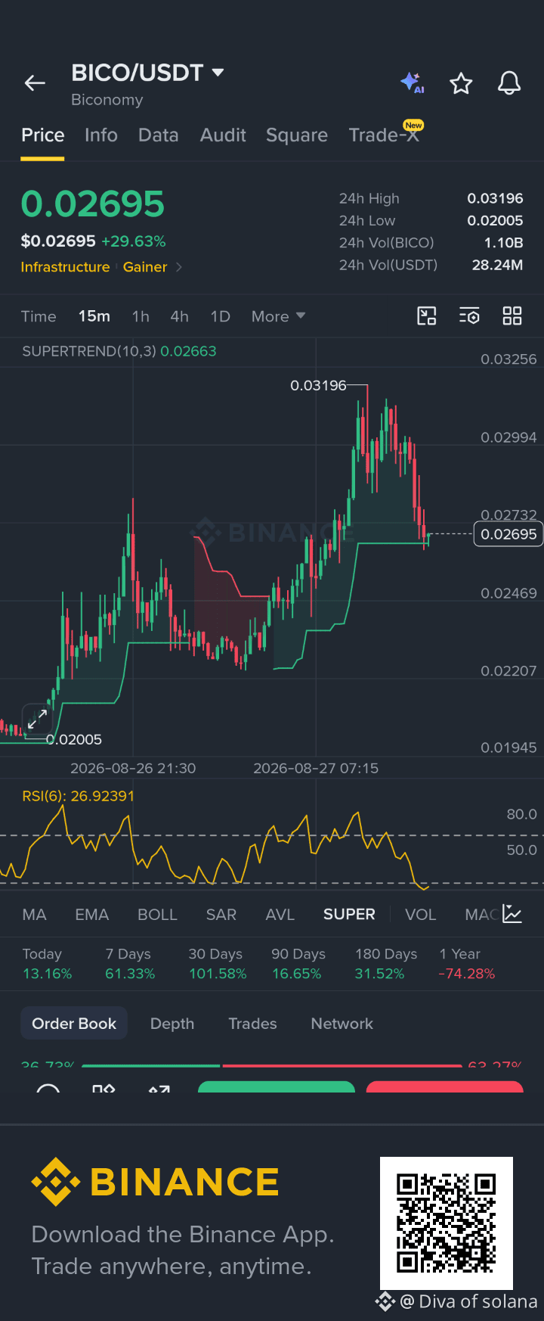Tap the 24h Low value 0.02005

point(495,220)
